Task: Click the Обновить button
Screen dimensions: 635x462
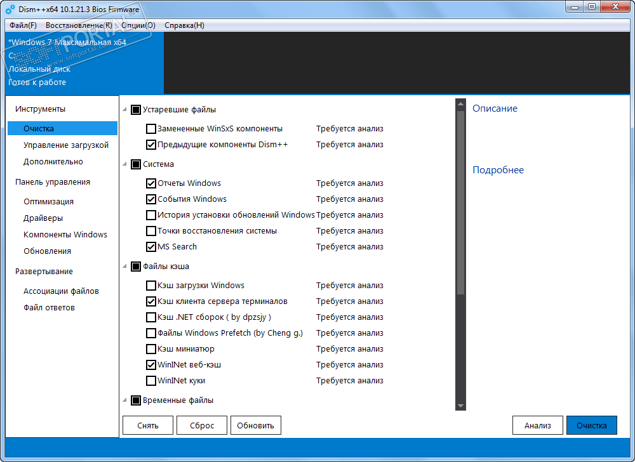Action: pos(255,425)
